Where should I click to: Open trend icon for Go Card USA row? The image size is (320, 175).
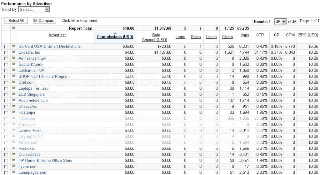[14, 46]
